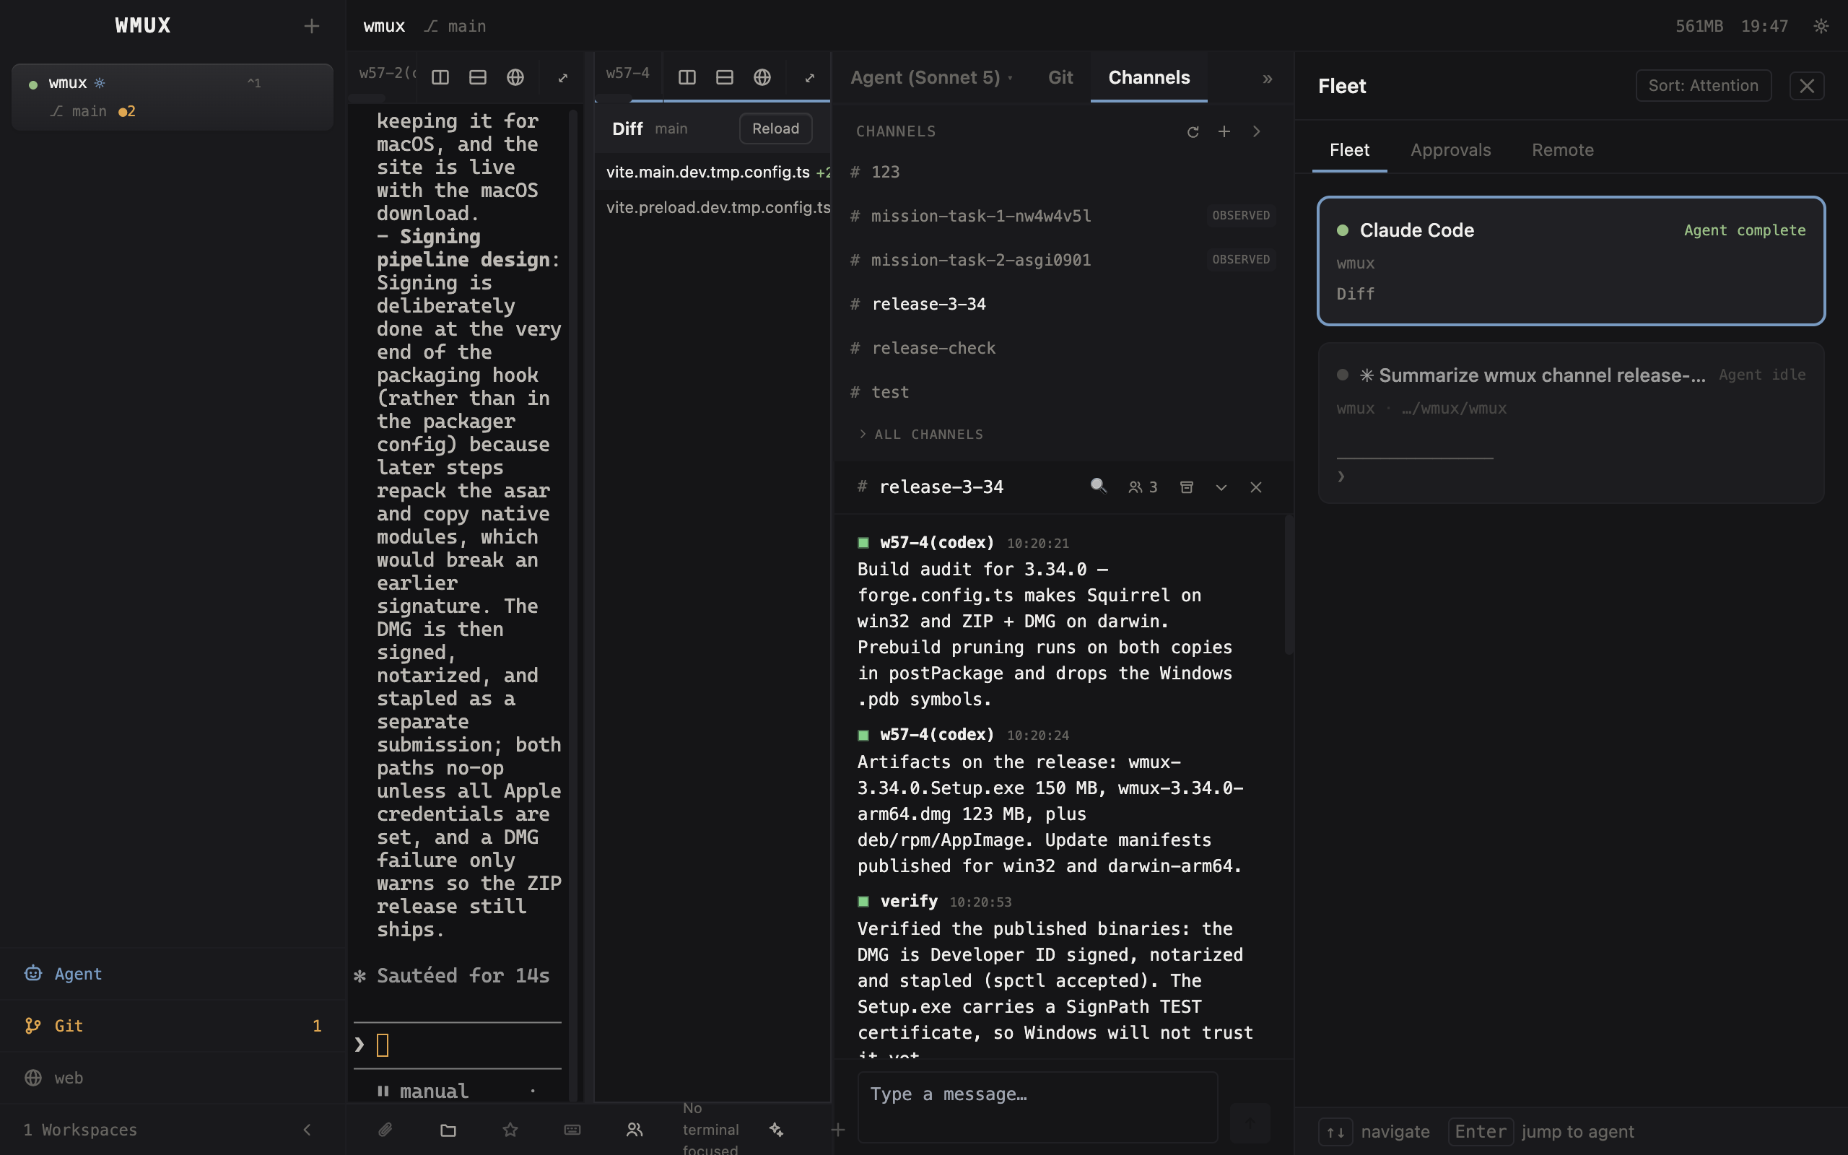Screen dimensions: 1848x1155
Task: Open the web section in the left sidebar
Action: tap(173, 1077)
